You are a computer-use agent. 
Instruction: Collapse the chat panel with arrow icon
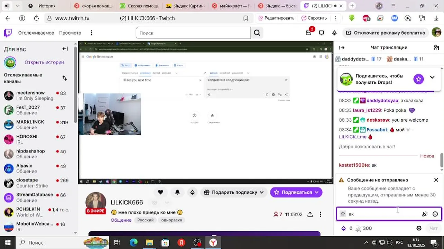[342, 48]
